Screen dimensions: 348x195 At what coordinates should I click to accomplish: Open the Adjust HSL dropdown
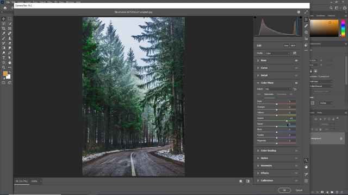click(x=278, y=89)
